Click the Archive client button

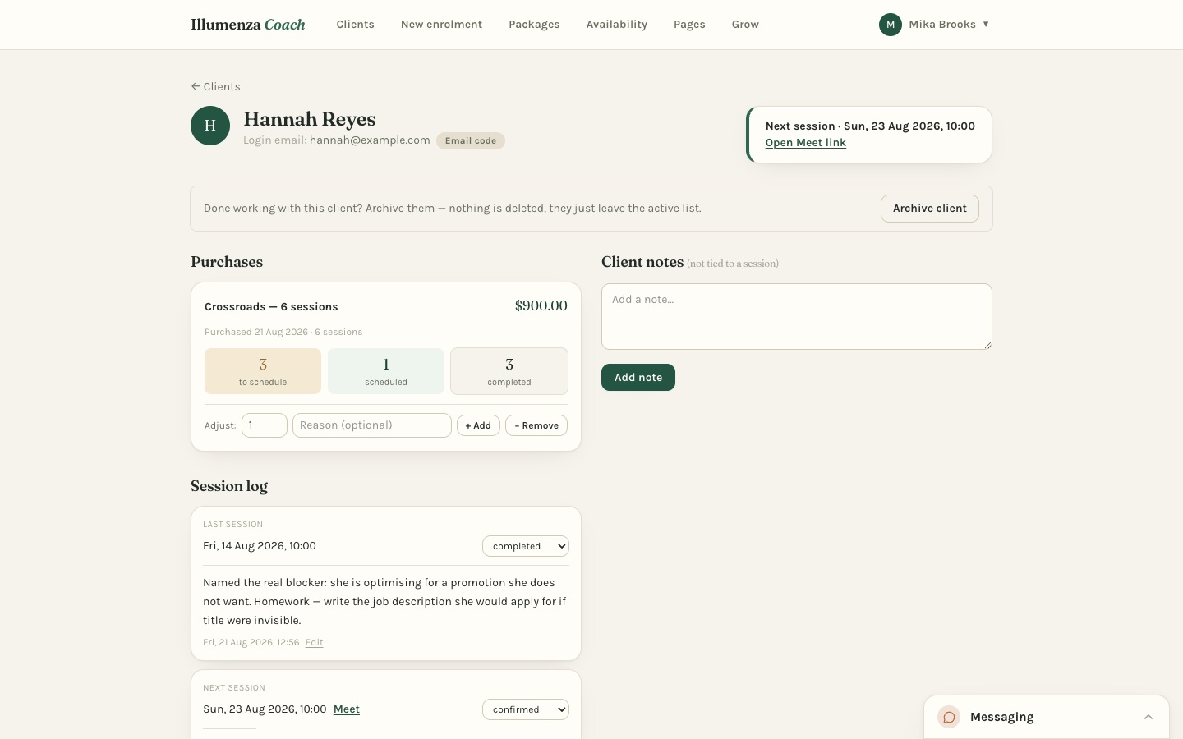point(930,209)
